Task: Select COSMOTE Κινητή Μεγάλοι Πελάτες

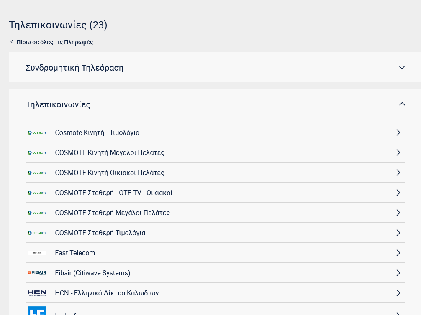Action: [x=110, y=152]
